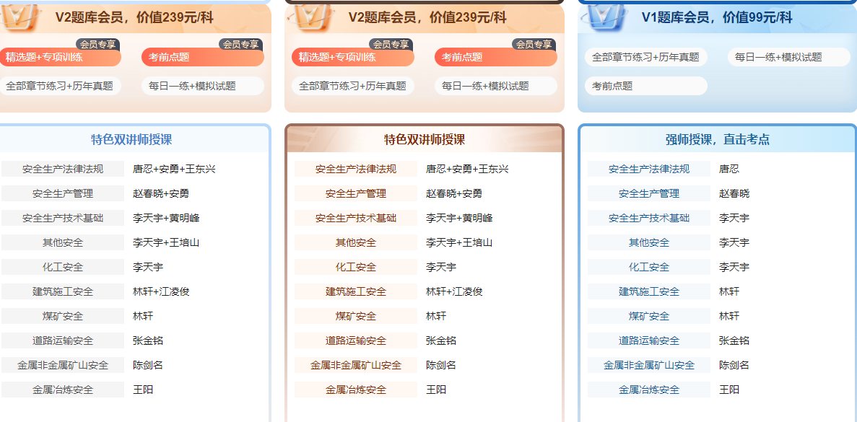Click the 会员专享 tag above middle card's 考前点题
The height and width of the screenshot is (422, 857).
[x=534, y=44]
